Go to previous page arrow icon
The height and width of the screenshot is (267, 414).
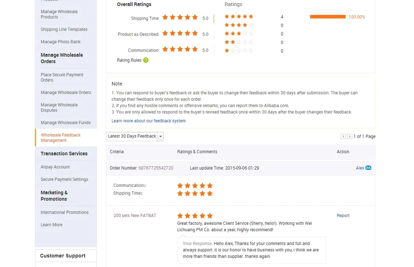coord(343,136)
